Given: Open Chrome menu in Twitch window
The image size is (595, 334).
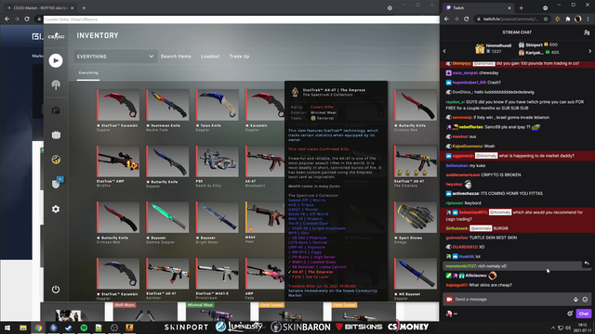Looking at the screenshot, I should pyautogui.click(x=588, y=19).
